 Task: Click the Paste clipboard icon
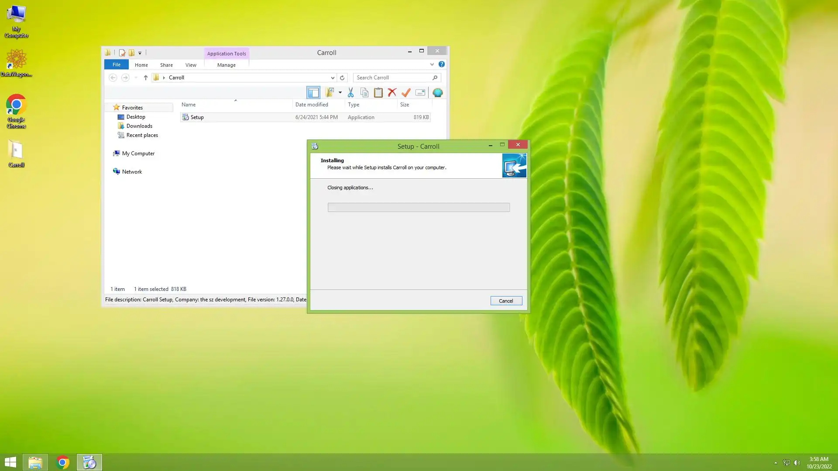(x=378, y=92)
